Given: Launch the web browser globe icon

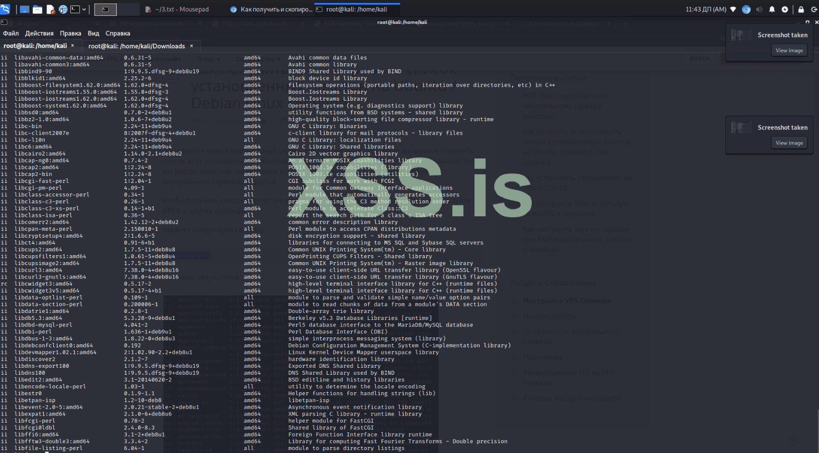Looking at the screenshot, I should 63,9.
